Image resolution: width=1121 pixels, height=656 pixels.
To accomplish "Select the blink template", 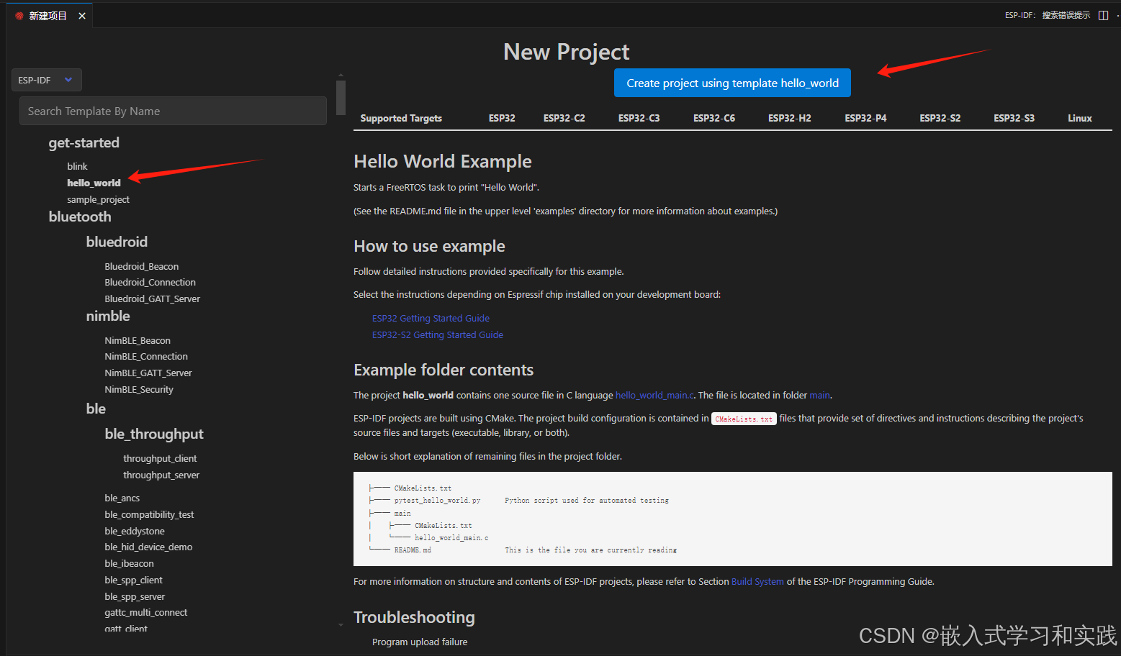I will 77,166.
